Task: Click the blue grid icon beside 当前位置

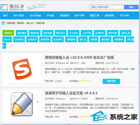Action: pyautogui.click(x=3, y=23)
